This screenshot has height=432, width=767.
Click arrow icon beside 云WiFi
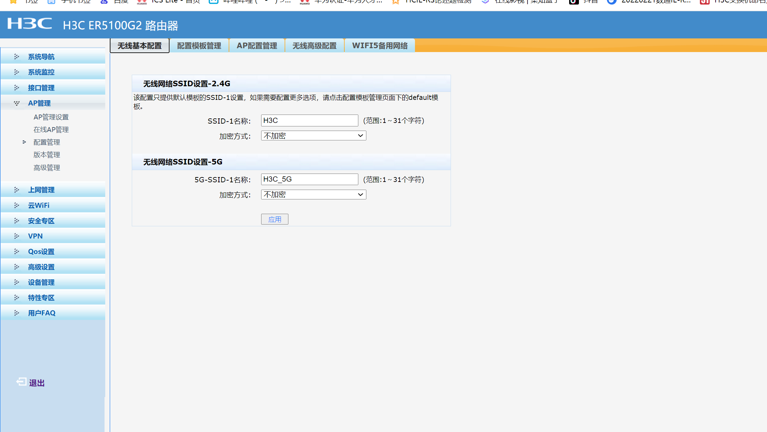click(x=16, y=205)
